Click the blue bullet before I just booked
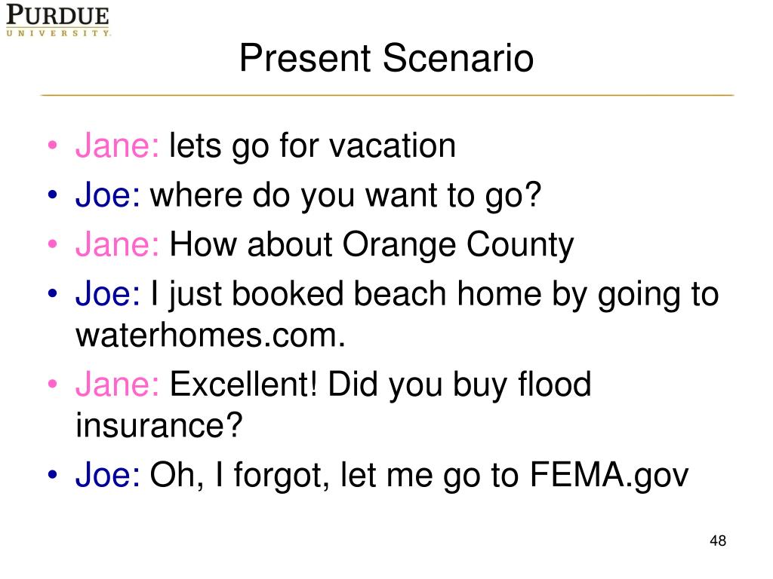Image resolution: width=773 pixels, height=579 pixels. (x=53, y=293)
